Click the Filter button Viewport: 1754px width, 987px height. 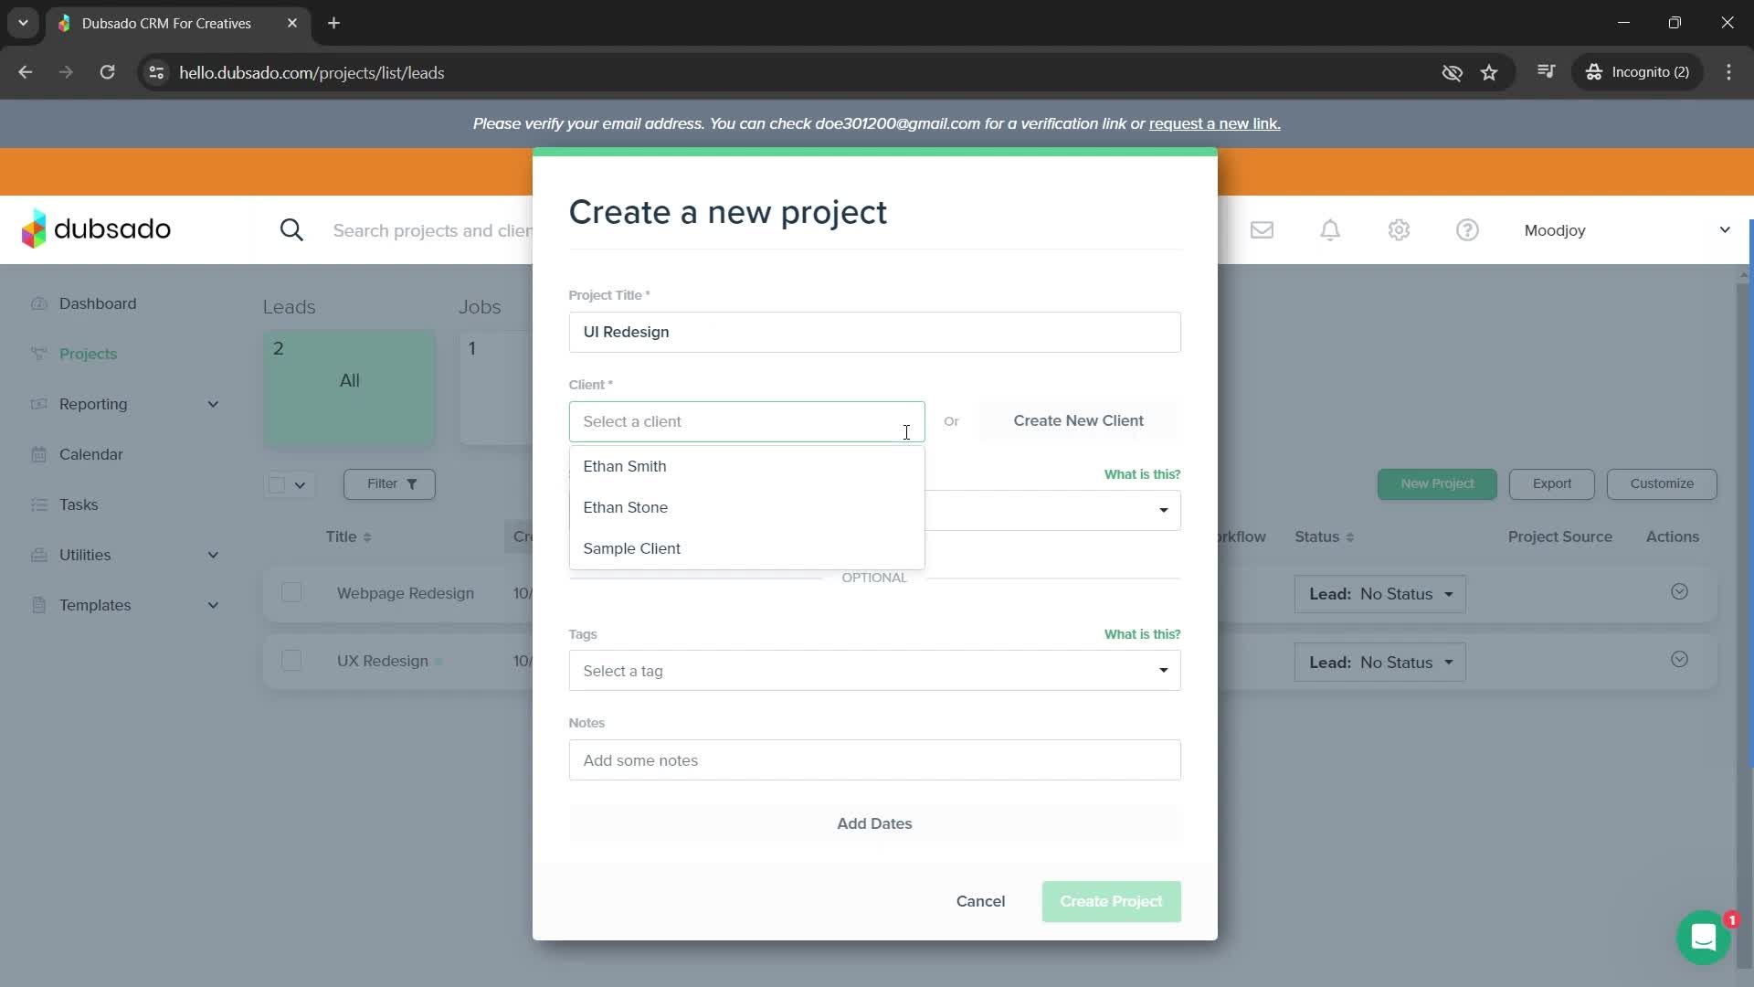(389, 484)
